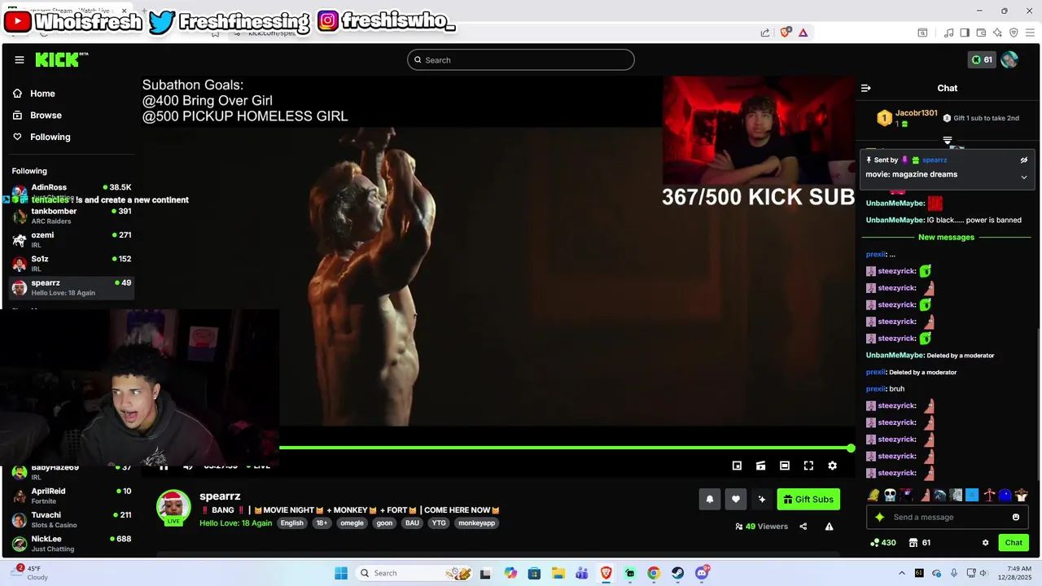Open the spearrz channel name link
The height and width of the screenshot is (586, 1042).
(x=220, y=496)
